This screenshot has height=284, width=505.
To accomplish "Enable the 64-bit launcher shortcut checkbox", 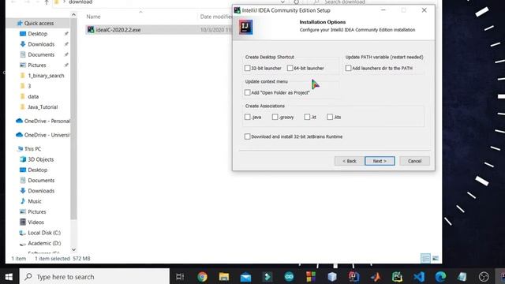I will coord(290,68).
